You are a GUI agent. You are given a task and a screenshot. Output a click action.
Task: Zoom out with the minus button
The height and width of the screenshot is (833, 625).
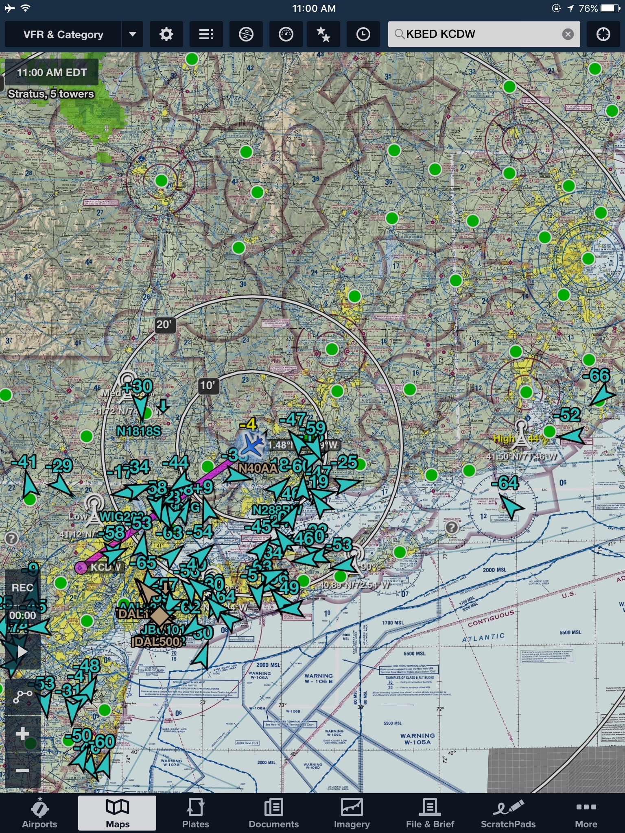pos(22,770)
